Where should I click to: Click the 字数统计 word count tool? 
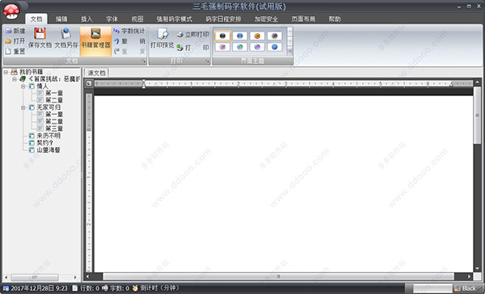(129, 31)
